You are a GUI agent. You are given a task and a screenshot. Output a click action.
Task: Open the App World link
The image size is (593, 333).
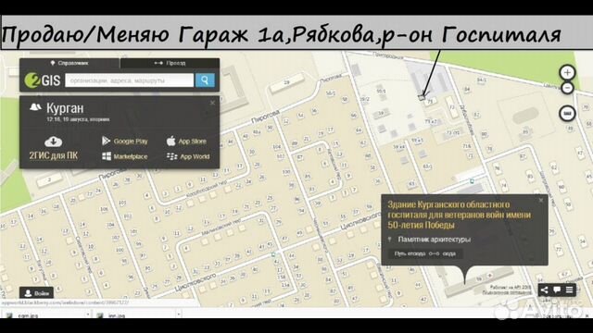(x=195, y=156)
